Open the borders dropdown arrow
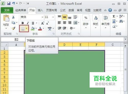 [27, 29]
